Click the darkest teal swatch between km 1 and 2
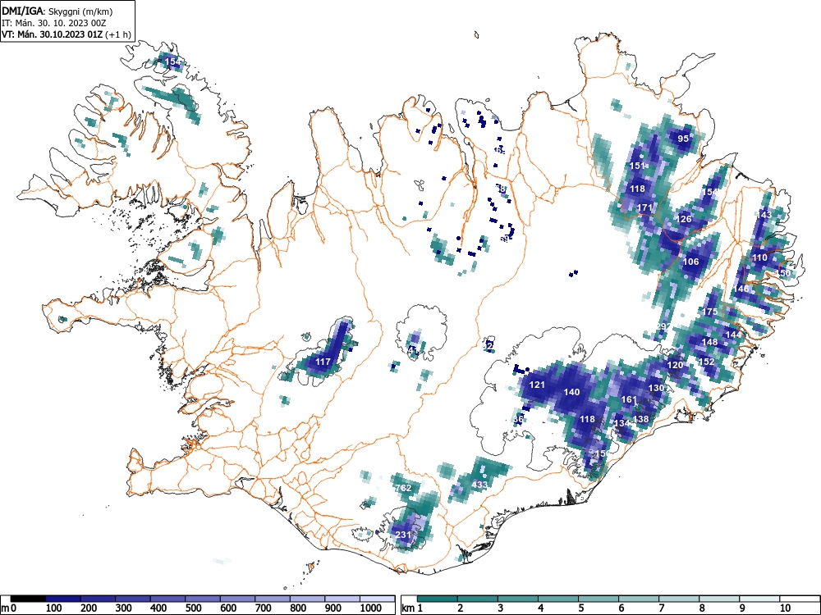This screenshot has width=821, height=615. pyautogui.click(x=438, y=599)
